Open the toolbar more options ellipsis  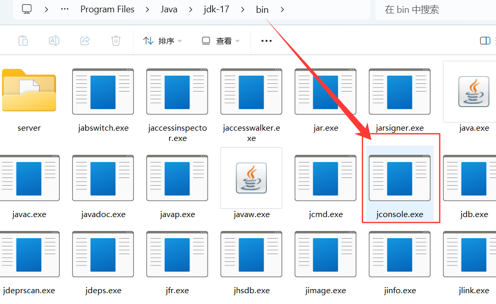click(266, 41)
